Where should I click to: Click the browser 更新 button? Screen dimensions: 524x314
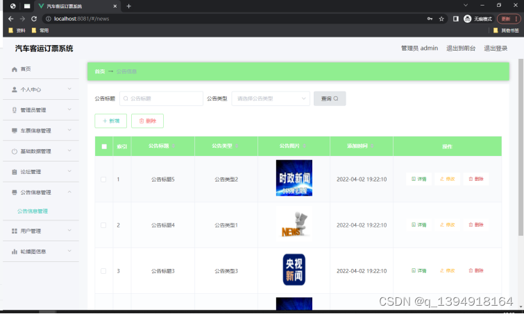(509, 19)
